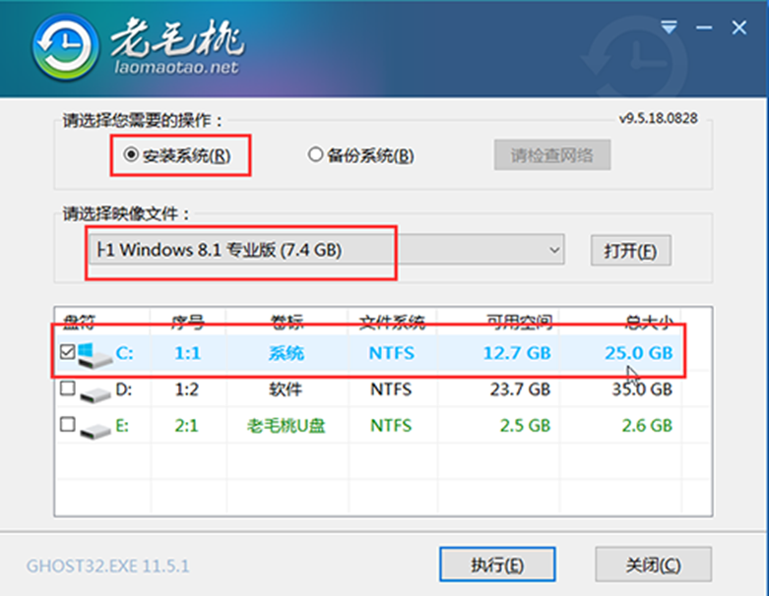Select the 系统 volume label cell
The height and width of the screenshot is (596, 769).
click(287, 353)
